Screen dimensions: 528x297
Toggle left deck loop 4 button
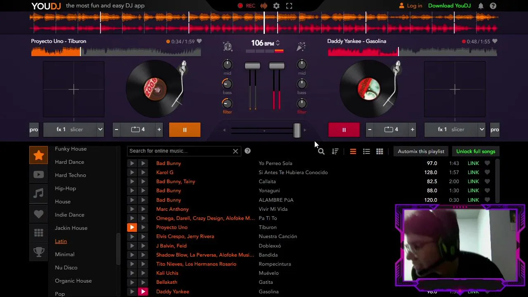coord(138,130)
